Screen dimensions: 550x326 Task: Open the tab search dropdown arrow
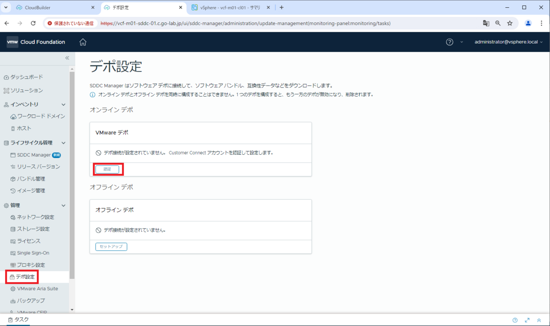pos(5,7)
